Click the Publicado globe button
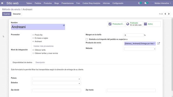The width and height of the screenshot is (173, 97). pos(134,24)
